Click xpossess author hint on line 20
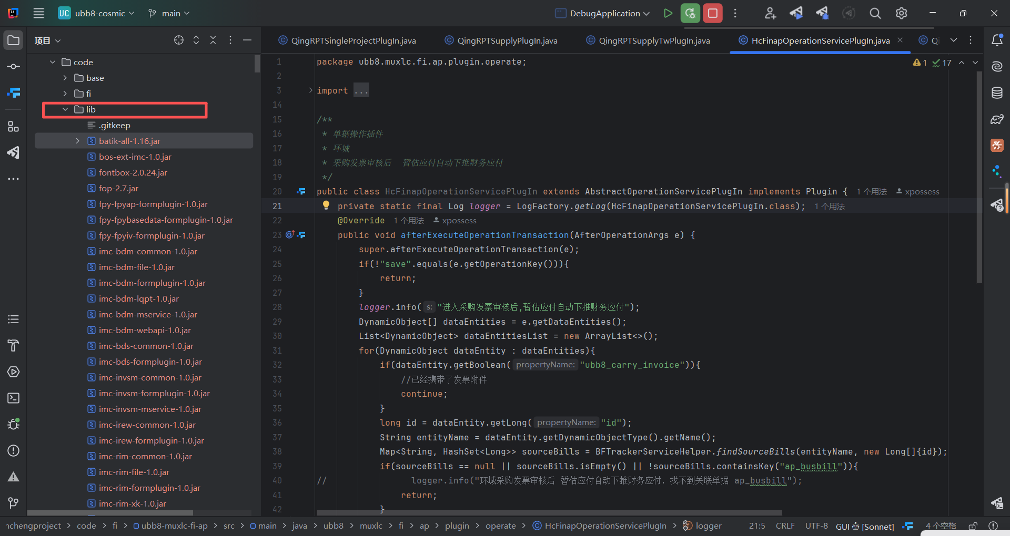Image resolution: width=1010 pixels, height=536 pixels. 917,192
